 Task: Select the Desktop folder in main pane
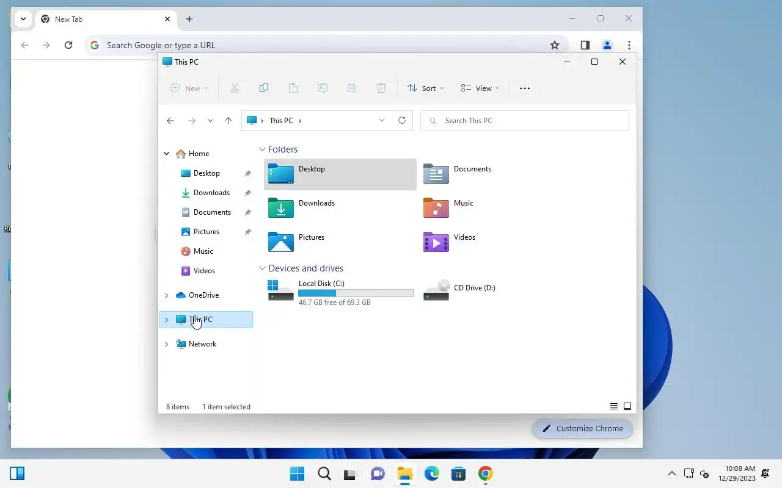tap(340, 174)
